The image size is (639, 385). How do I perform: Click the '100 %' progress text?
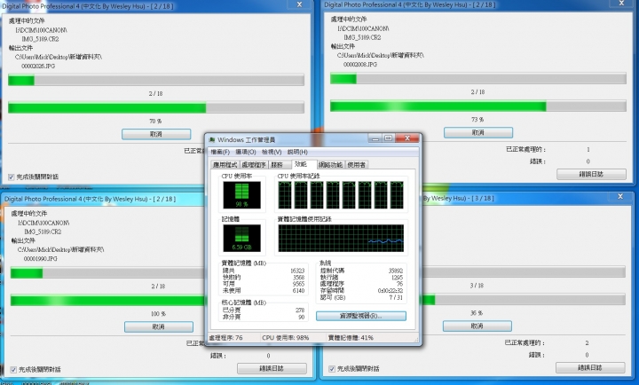pos(158,314)
